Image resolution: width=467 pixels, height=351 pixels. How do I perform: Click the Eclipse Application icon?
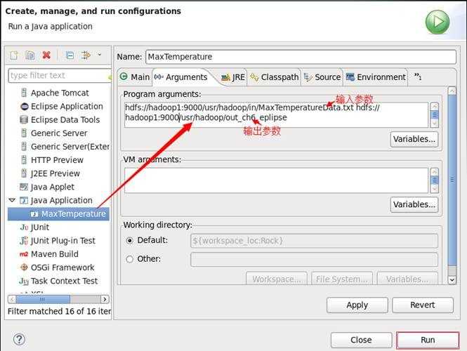tap(24, 106)
